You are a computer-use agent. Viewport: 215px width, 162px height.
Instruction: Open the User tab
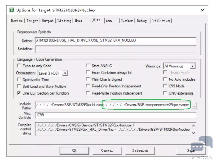(x=79, y=21)
